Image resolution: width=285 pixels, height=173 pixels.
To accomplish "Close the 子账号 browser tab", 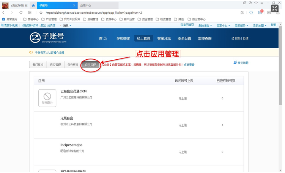I will click(74, 5).
